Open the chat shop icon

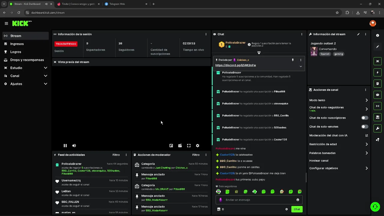click(219, 209)
